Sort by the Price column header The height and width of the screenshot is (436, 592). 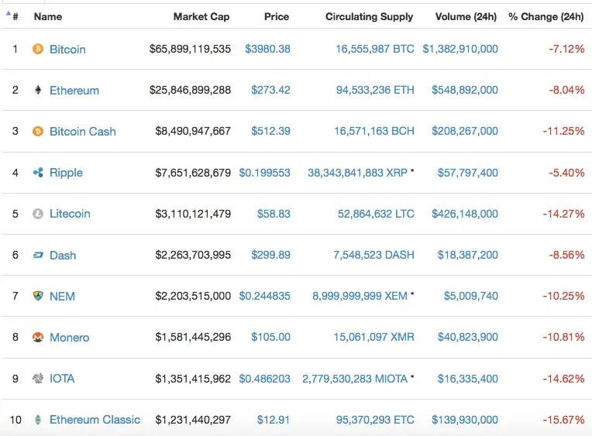[x=277, y=16]
